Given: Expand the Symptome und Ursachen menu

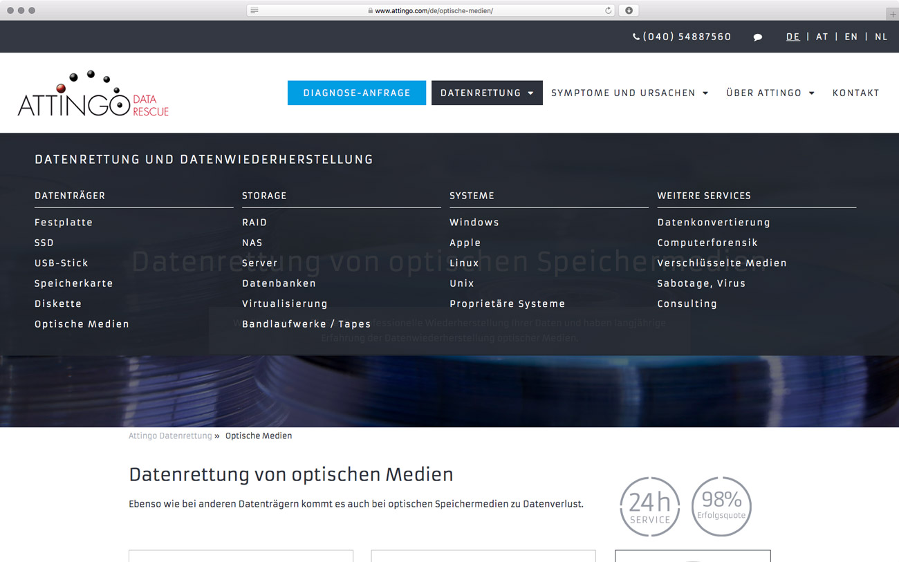Looking at the screenshot, I should 629,93.
